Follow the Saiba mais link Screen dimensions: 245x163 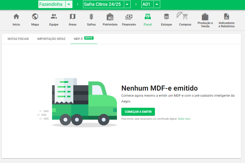point(184,119)
